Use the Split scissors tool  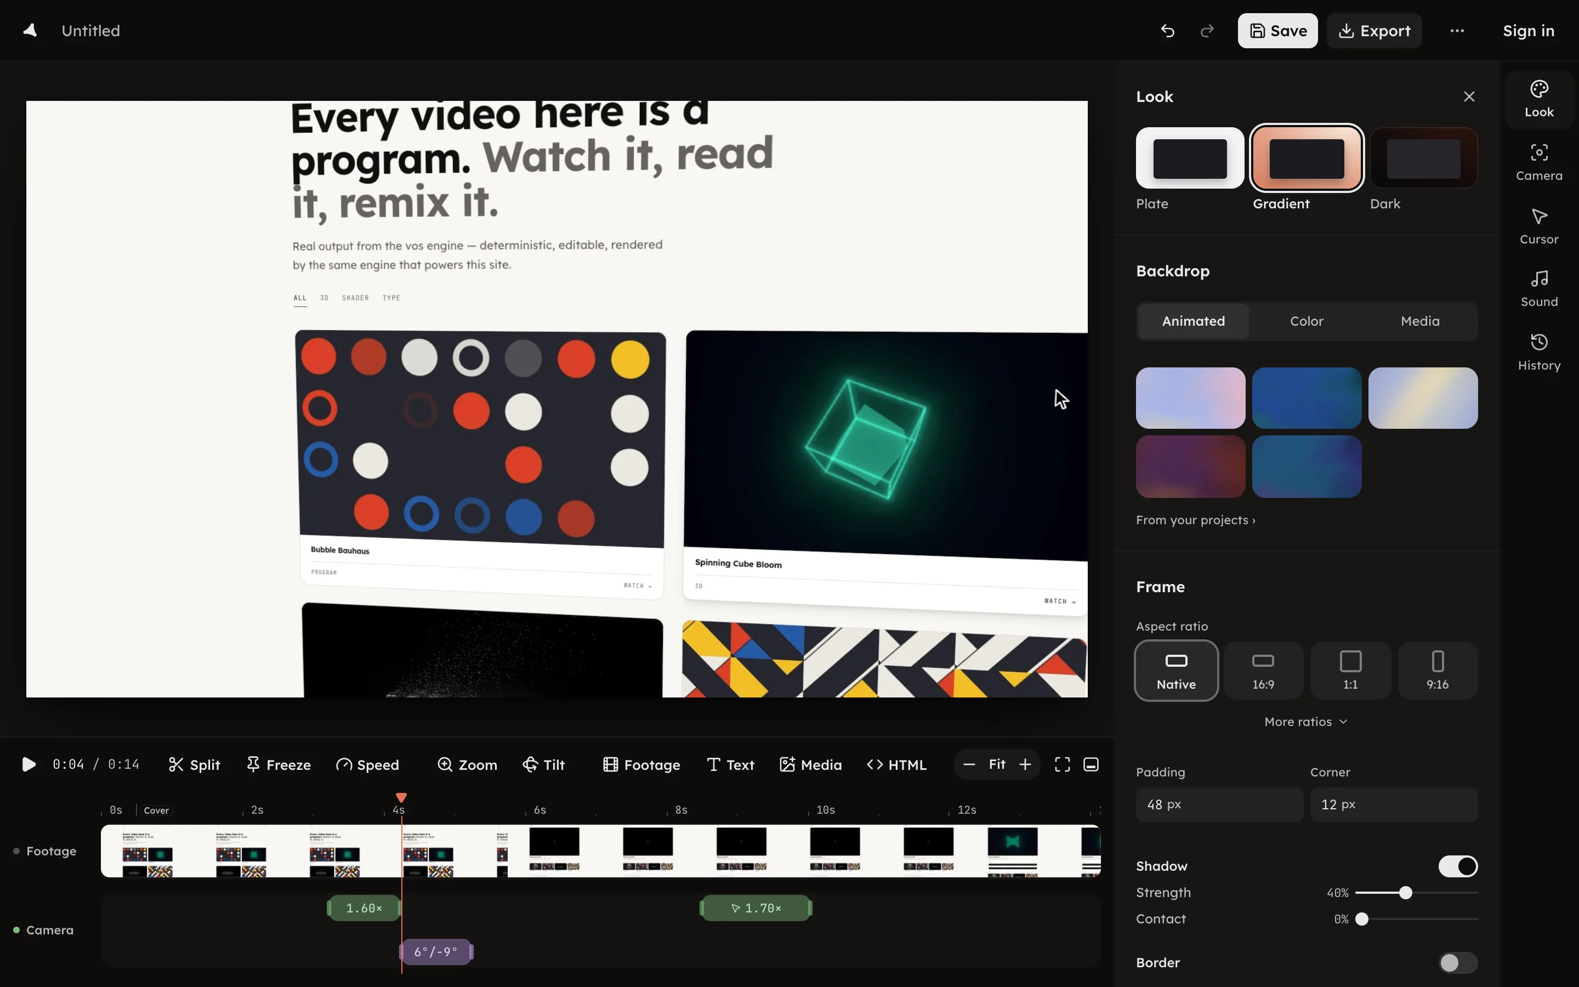pyautogui.click(x=194, y=764)
